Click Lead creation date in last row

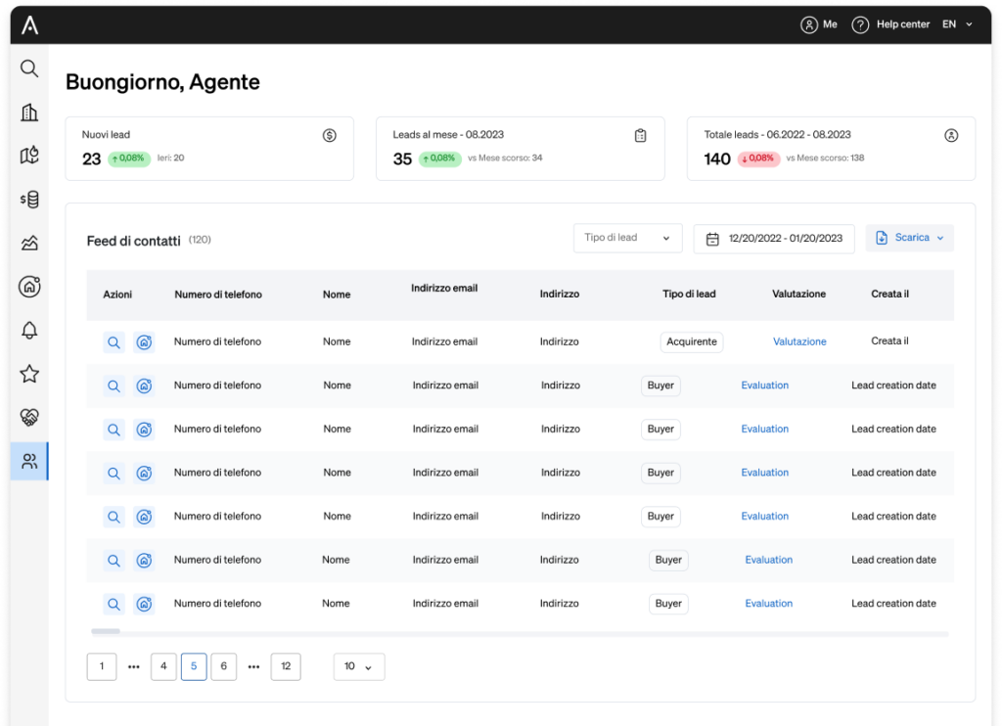pos(893,604)
